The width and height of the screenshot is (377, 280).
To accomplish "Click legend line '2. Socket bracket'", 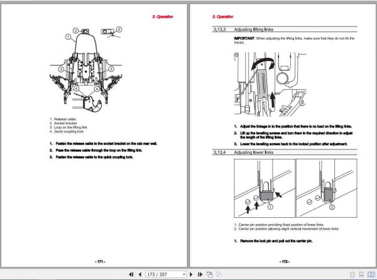I will [x=63, y=123].
